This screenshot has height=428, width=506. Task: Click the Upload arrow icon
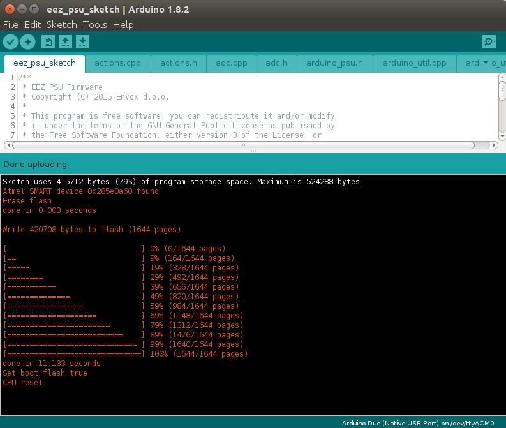27,42
